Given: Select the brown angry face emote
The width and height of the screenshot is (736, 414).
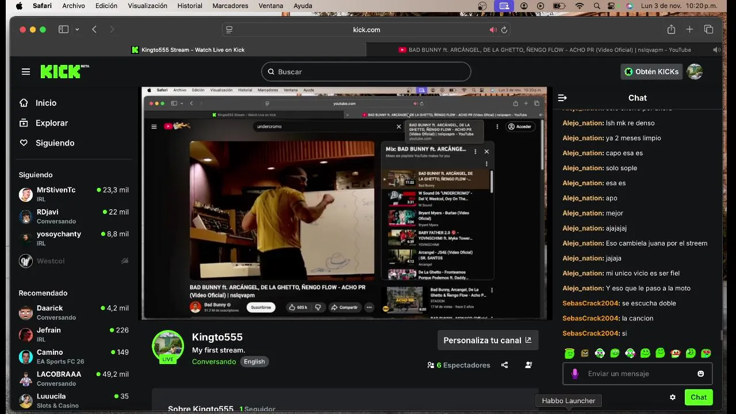Looking at the screenshot, I should pos(585,353).
